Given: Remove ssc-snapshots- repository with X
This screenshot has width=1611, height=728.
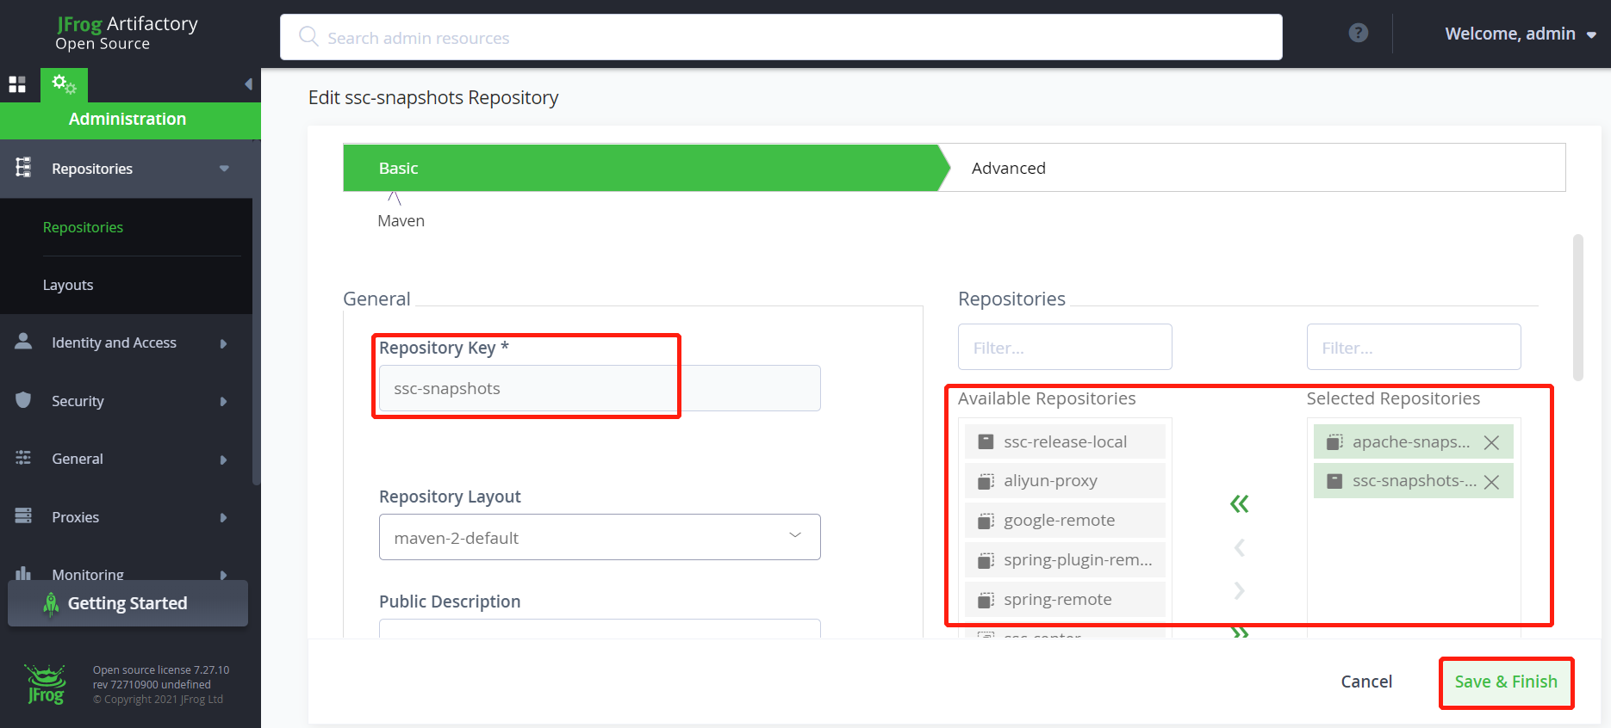Looking at the screenshot, I should 1491,482.
